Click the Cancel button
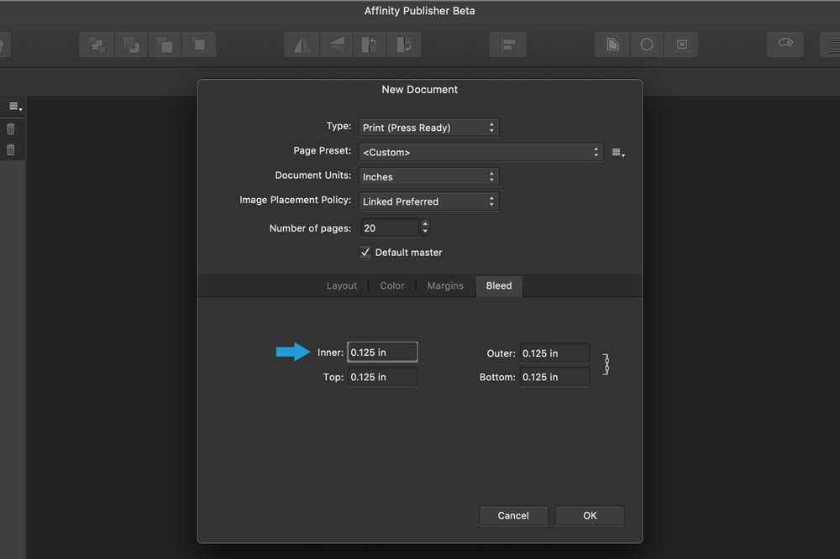This screenshot has height=559, width=840. tap(513, 515)
